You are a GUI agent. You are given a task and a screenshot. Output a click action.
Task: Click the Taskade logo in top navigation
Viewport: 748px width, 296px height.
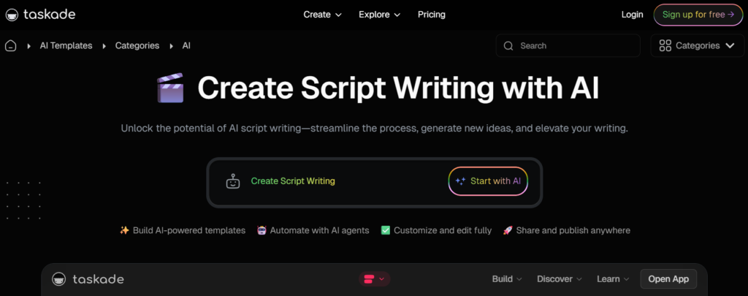[x=40, y=15]
